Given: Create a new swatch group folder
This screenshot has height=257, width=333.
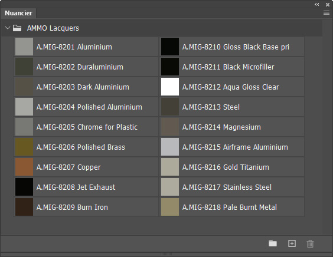Looking at the screenshot, I should (273, 243).
